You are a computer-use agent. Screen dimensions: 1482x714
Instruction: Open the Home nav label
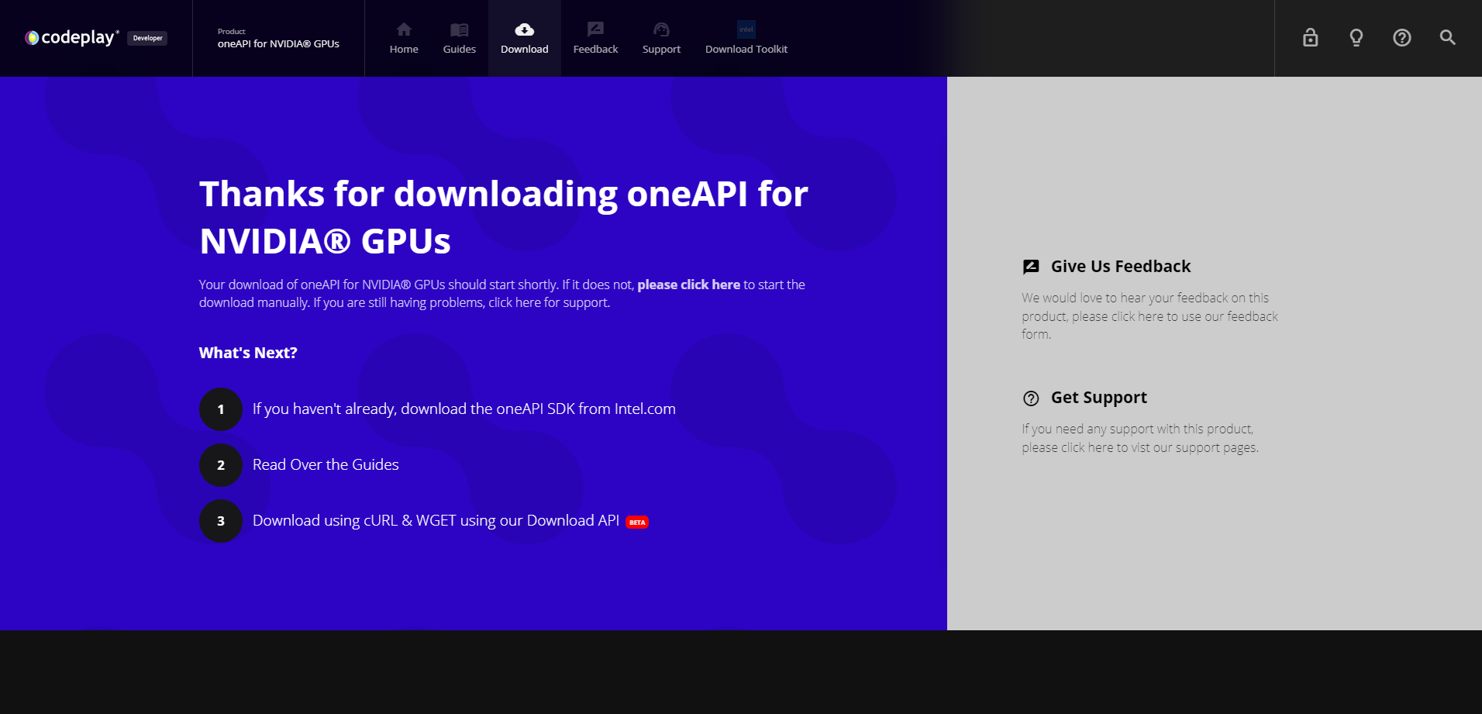404,49
